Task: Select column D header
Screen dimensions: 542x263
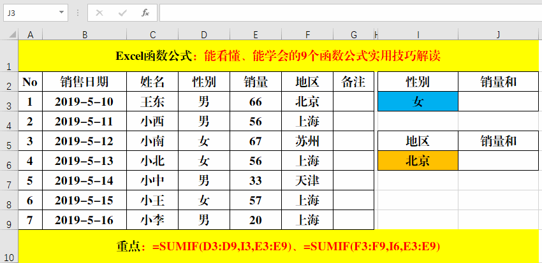Action: click(204, 34)
